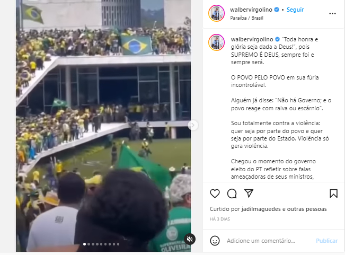This screenshot has width=345, height=255.
Task: Share the post with the paper plane icon
Action: click(249, 194)
